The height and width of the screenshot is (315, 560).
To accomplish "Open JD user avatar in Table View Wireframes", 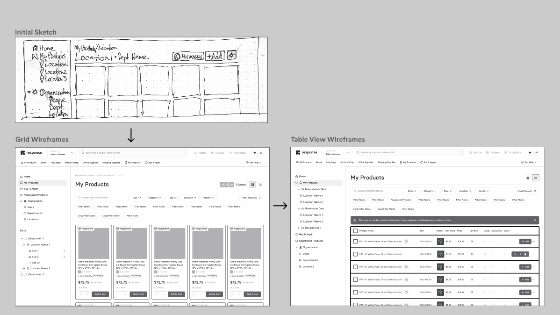I will [x=537, y=152].
